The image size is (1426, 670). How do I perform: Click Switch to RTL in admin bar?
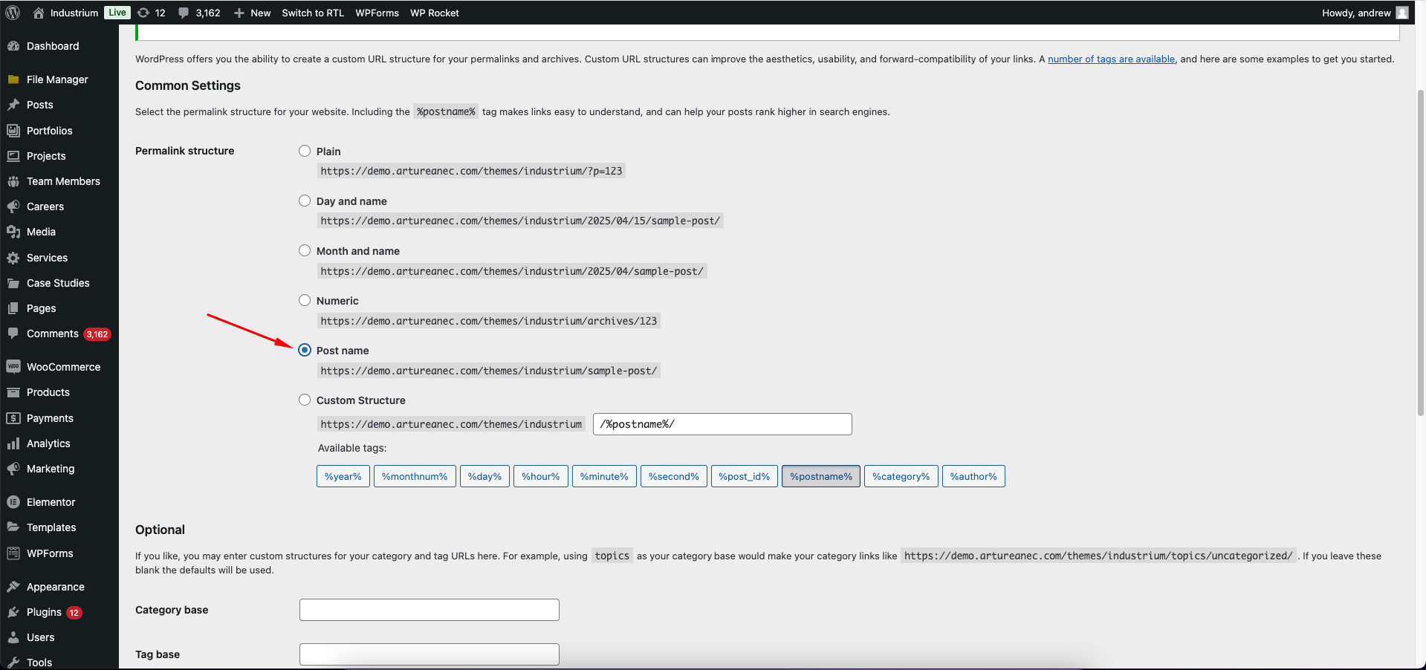[x=313, y=13]
